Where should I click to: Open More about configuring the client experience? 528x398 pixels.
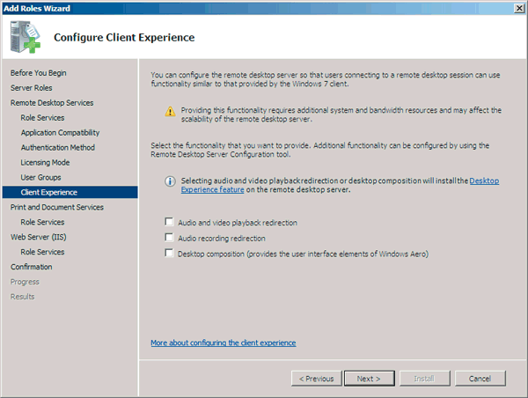(223, 343)
